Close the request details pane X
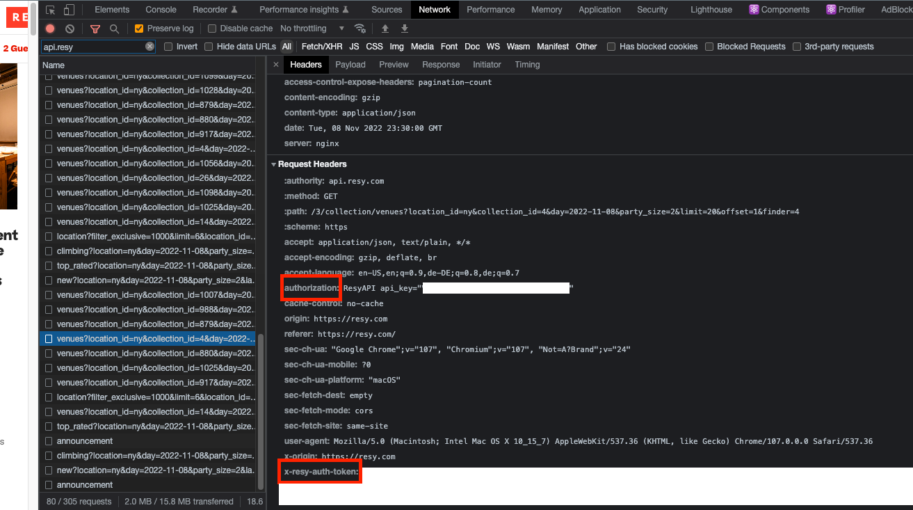Screen dimensions: 913x510 coord(275,65)
